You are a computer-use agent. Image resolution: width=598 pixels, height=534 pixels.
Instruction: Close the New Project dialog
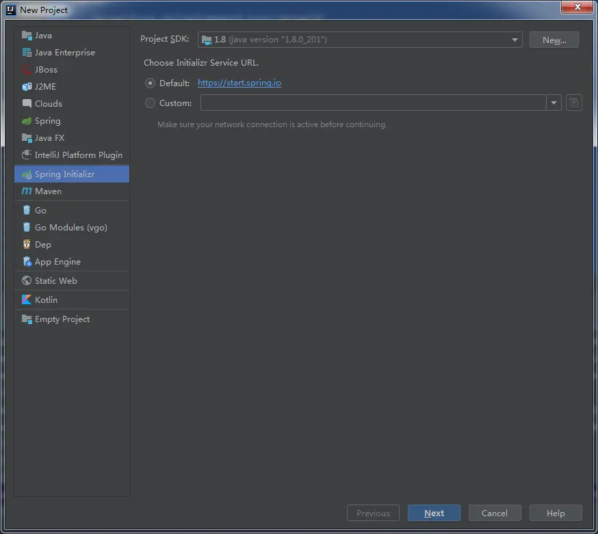pos(577,7)
